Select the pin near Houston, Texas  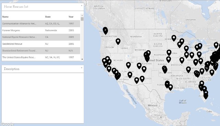click(170, 87)
